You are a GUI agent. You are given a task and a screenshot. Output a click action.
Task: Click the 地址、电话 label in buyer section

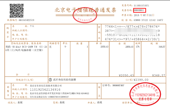20,35
